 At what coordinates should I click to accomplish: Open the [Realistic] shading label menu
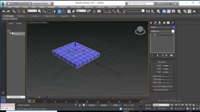click(x=44, y=22)
